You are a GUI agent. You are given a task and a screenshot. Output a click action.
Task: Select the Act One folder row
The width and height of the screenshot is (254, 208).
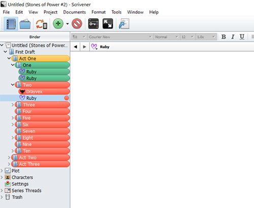pyautogui.click(x=41, y=58)
